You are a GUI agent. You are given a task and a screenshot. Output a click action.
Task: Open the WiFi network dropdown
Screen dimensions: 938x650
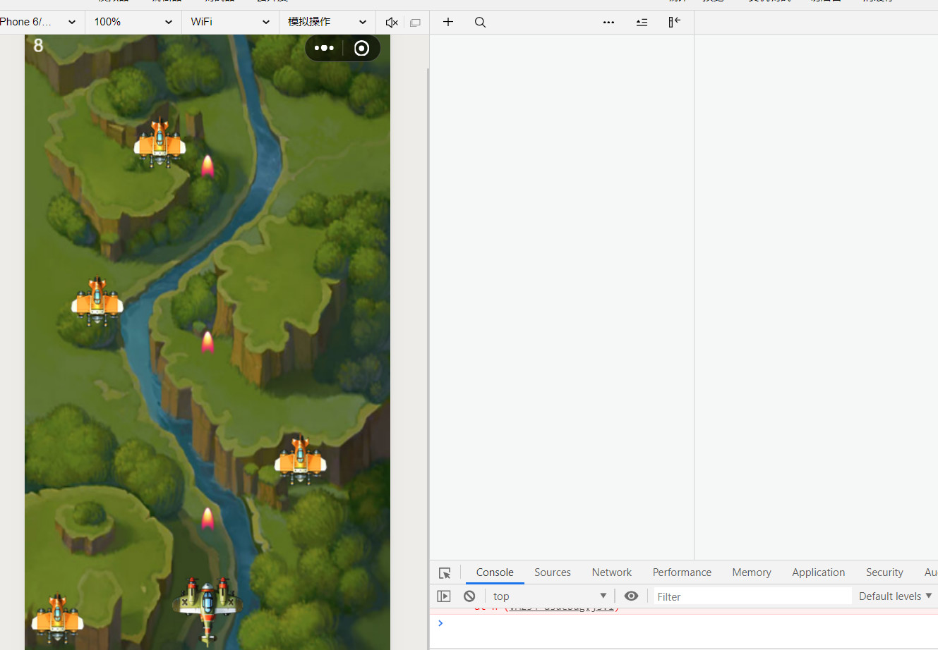230,22
